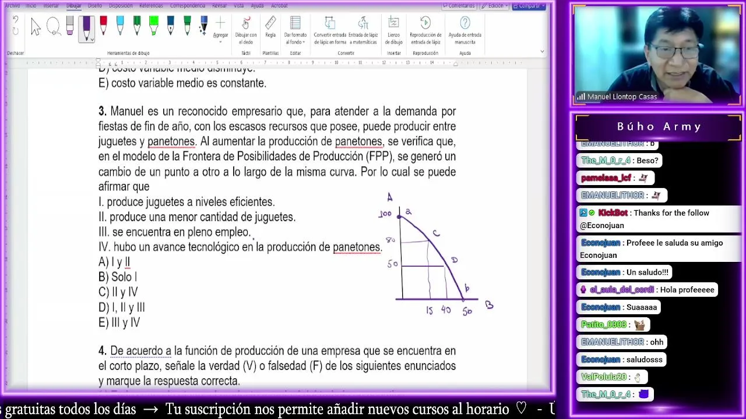The width and height of the screenshot is (746, 419).
Task: Click Agregar plus to add pen
Action: coord(220,29)
